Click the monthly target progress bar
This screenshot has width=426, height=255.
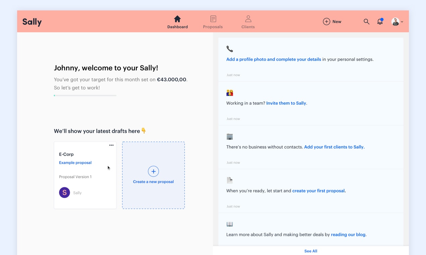click(85, 96)
